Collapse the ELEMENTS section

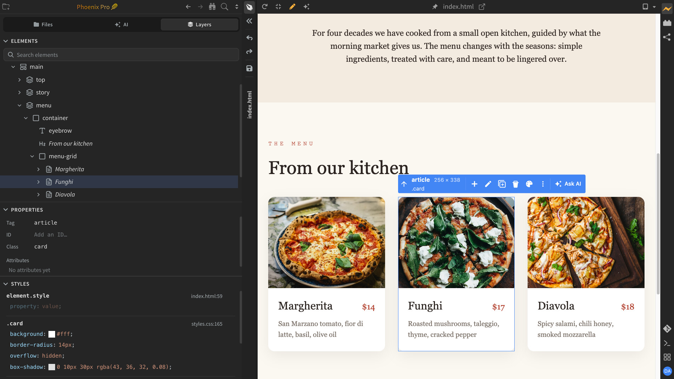6,41
